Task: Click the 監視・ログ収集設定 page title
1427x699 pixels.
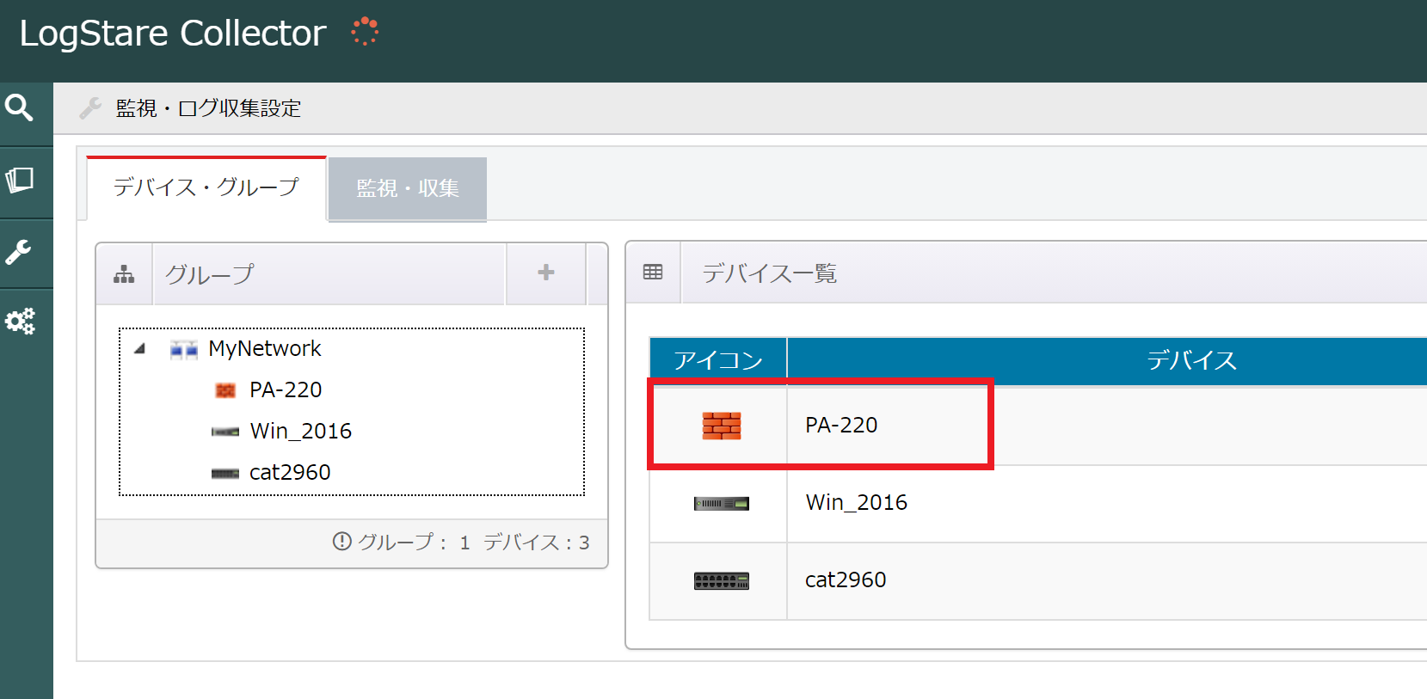Action: point(208,108)
